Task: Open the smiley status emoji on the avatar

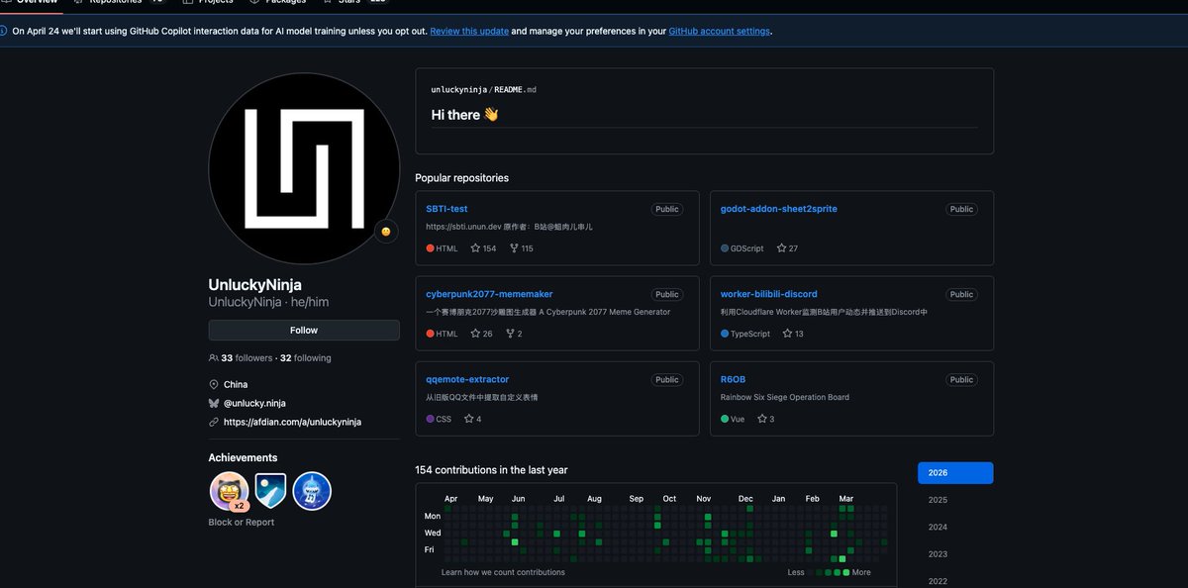Action: click(x=385, y=232)
